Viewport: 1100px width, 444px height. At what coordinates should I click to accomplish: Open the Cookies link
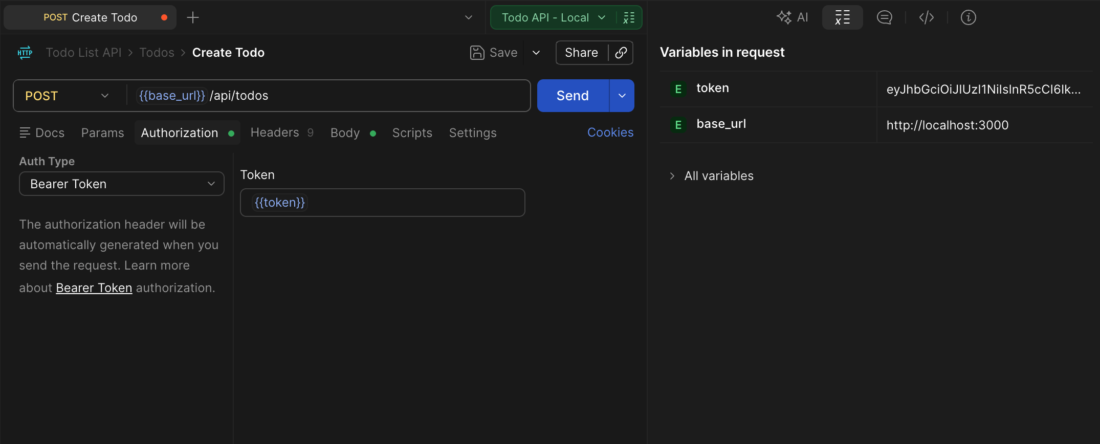(x=610, y=132)
